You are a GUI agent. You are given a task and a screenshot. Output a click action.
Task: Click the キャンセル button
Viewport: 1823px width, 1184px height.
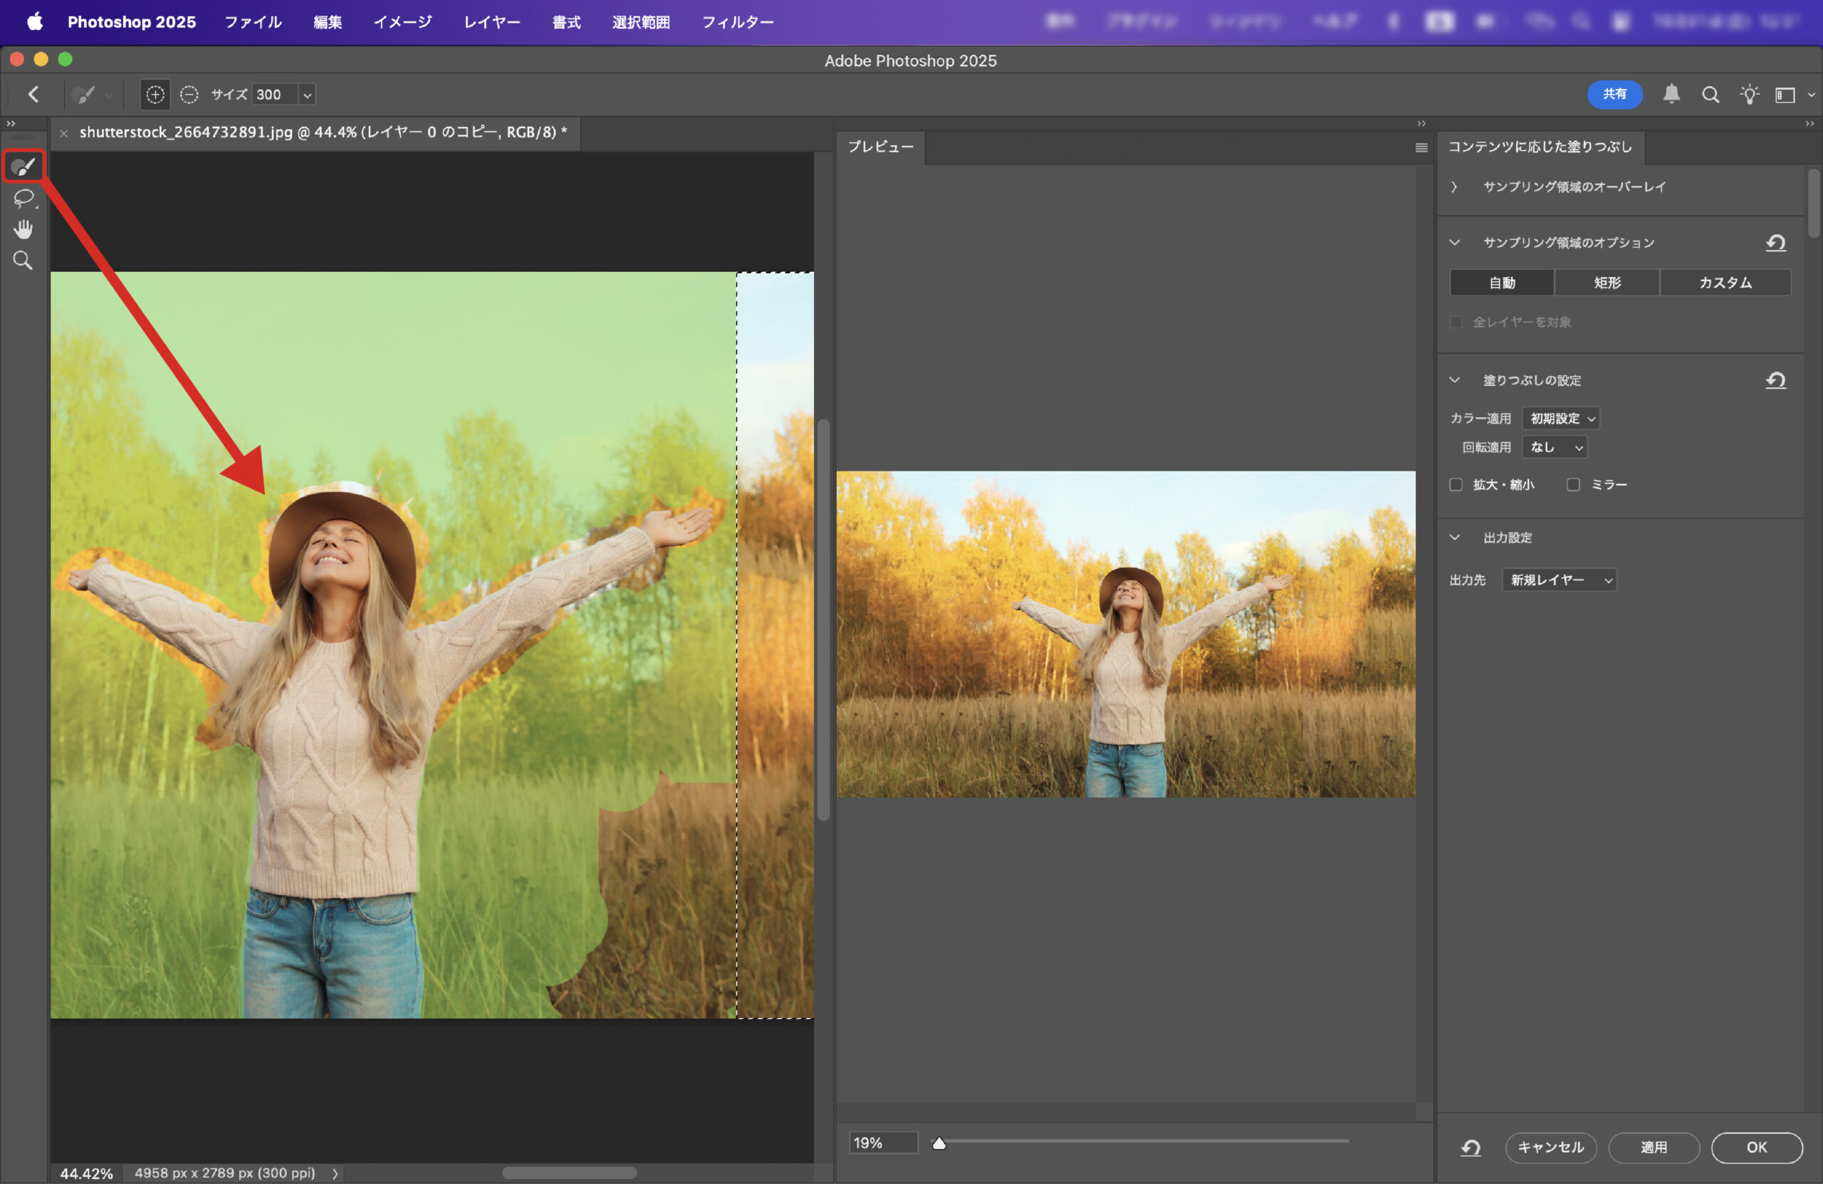tap(1550, 1147)
